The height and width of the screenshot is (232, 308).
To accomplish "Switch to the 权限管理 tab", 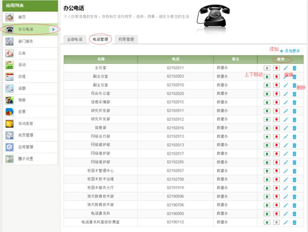I will [x=126, y=39].
